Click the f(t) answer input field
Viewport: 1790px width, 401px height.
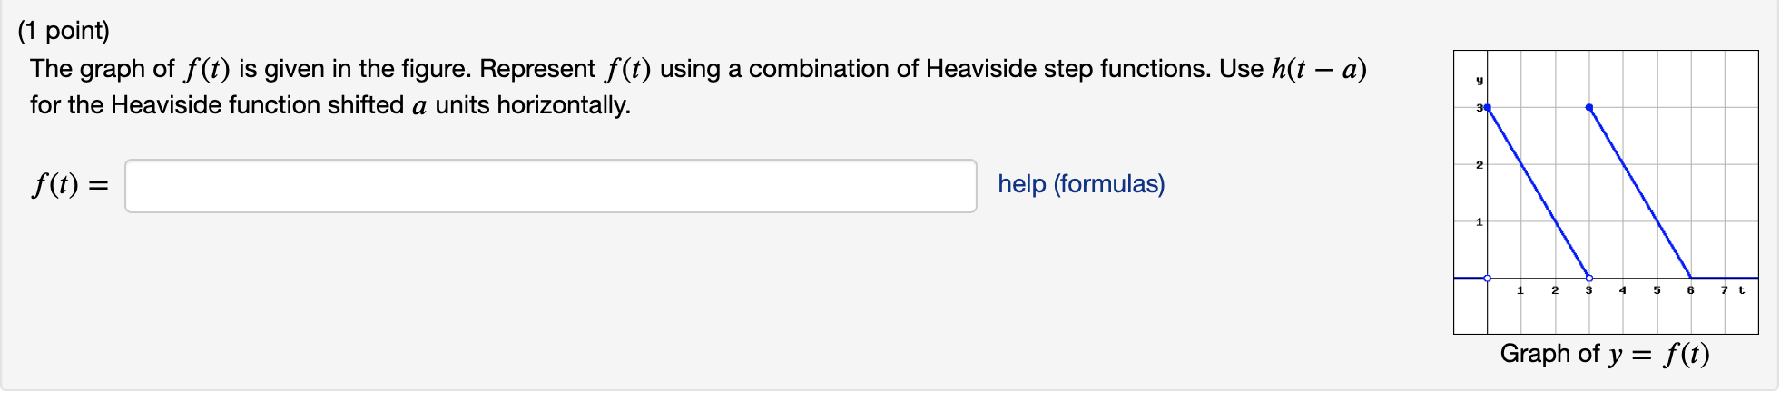point(550,186)
